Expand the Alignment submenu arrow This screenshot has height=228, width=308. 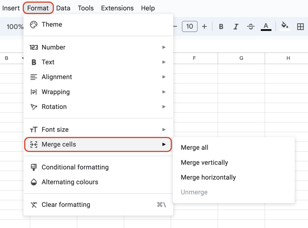(164, 77)
